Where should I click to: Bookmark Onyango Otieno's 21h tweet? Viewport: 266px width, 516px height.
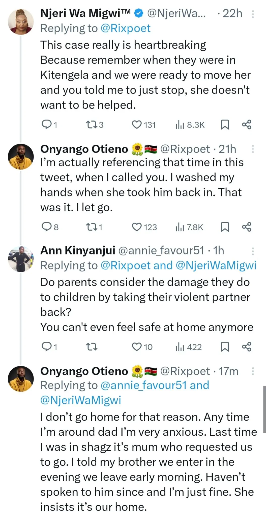[225, 227]
